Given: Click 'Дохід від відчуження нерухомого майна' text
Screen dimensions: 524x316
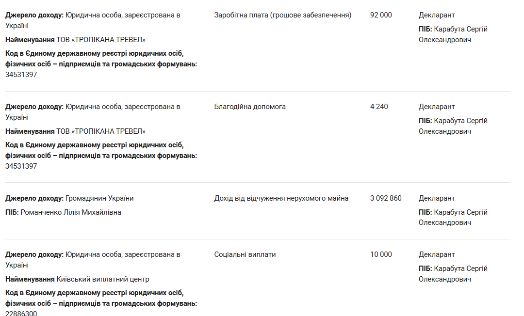Looking at the screenshot, I should 281,198.
